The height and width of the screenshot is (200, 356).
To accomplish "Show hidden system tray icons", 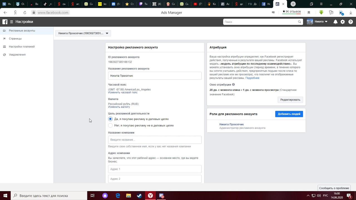I will point(308,196).
